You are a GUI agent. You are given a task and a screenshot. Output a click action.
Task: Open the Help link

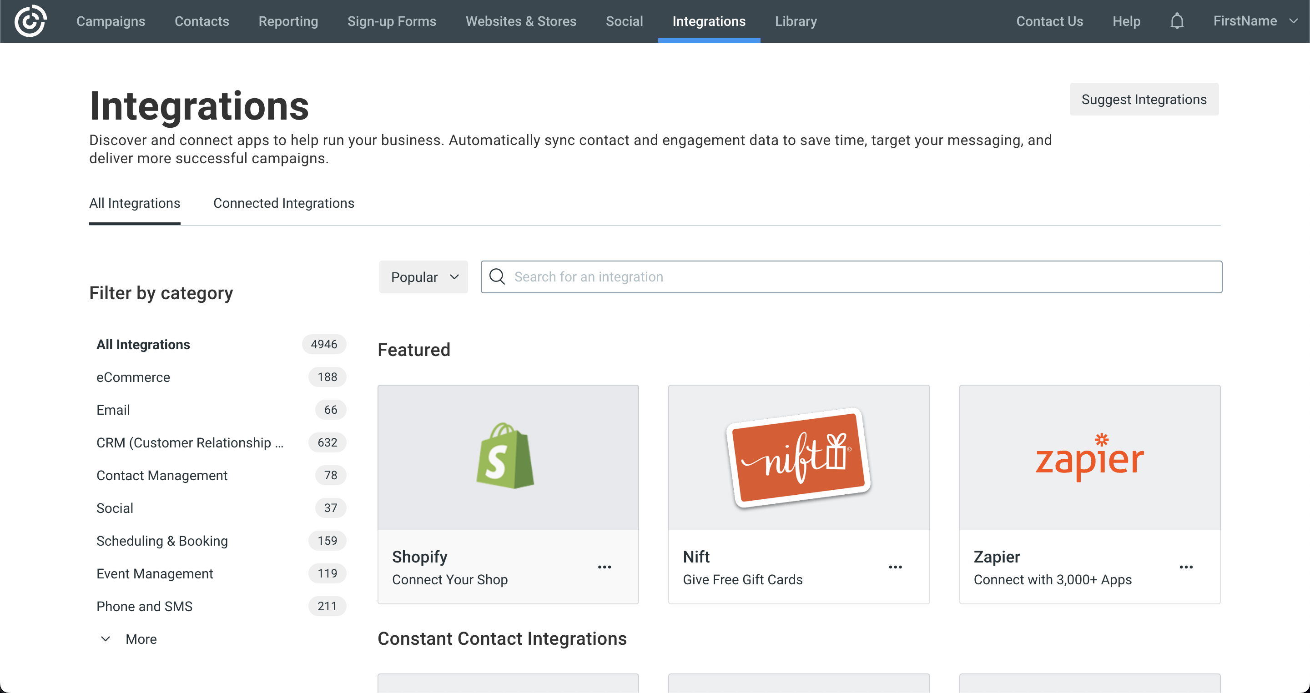tap(1126, 21)
